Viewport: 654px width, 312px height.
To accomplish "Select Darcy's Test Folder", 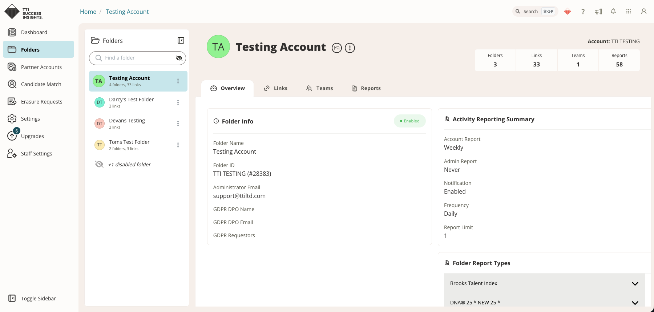I will click(x=138, y=102).
